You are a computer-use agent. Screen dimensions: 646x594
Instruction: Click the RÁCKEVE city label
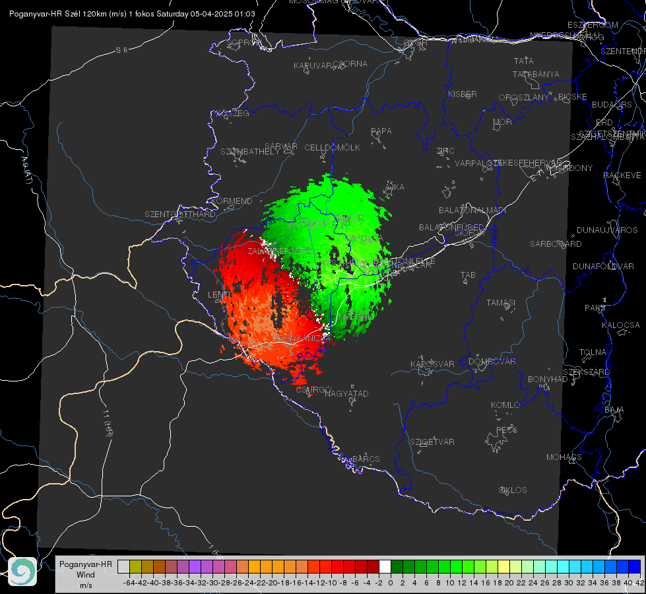coord(622,175)
